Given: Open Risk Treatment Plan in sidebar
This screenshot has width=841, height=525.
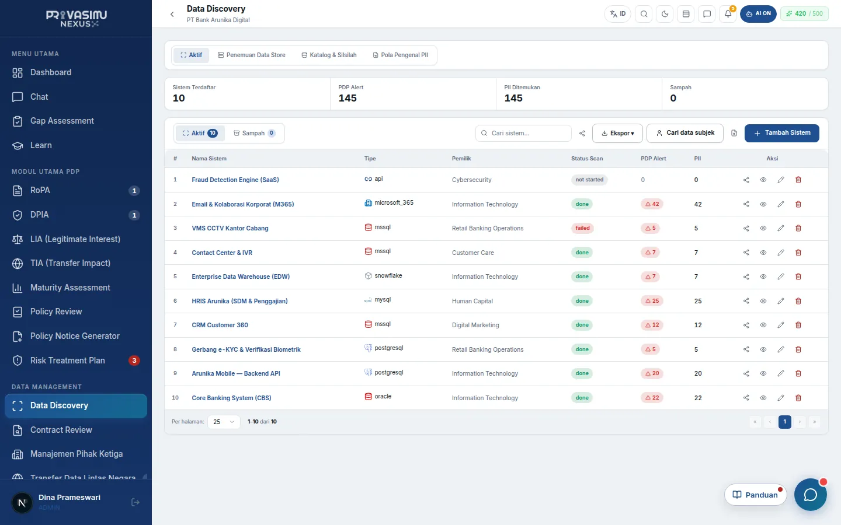Looking at the screenshot, I should click(76, 360).
